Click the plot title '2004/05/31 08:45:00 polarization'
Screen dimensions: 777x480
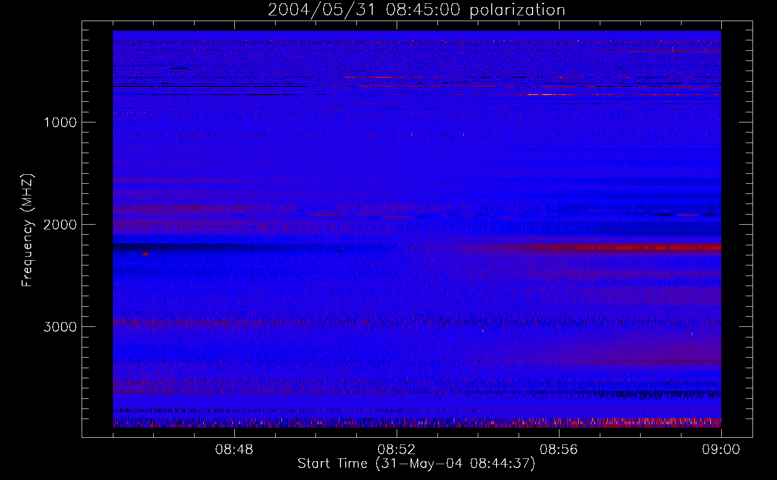tap(416, 10)
